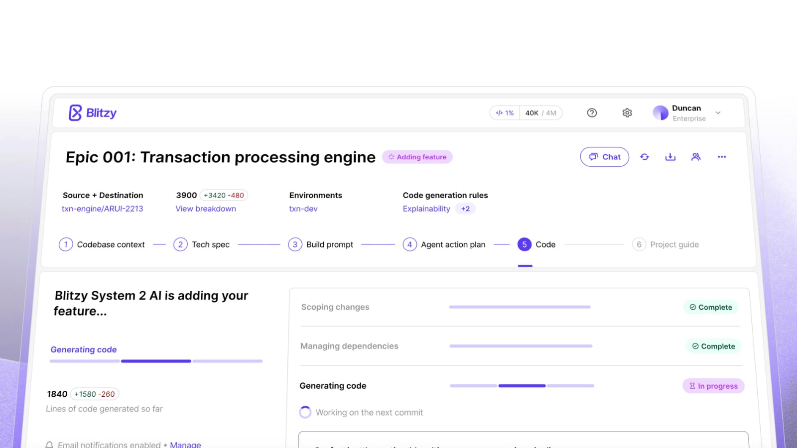797x448 pixels.
Task: Click the 1% code usage indicator
Action: pos(505,113)
